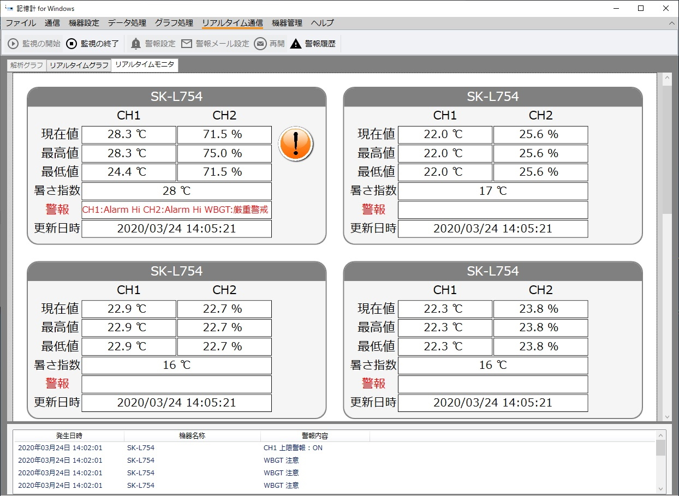The image size is (679, 496).
Task: Click the orange exclamation alarm indicator
Action: coord(296,144)
